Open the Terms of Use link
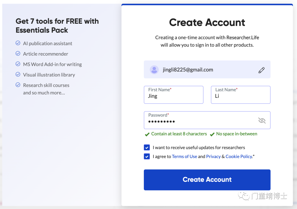The width and height of the screenshot is (297, 209). (x=185, y=156)
